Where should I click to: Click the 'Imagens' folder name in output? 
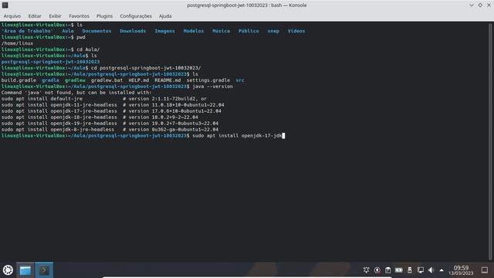tap(164, 31)
